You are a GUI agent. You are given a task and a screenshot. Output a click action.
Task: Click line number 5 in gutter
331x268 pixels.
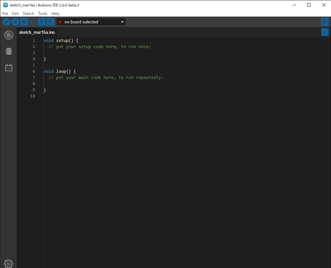[x=34, y=65]
